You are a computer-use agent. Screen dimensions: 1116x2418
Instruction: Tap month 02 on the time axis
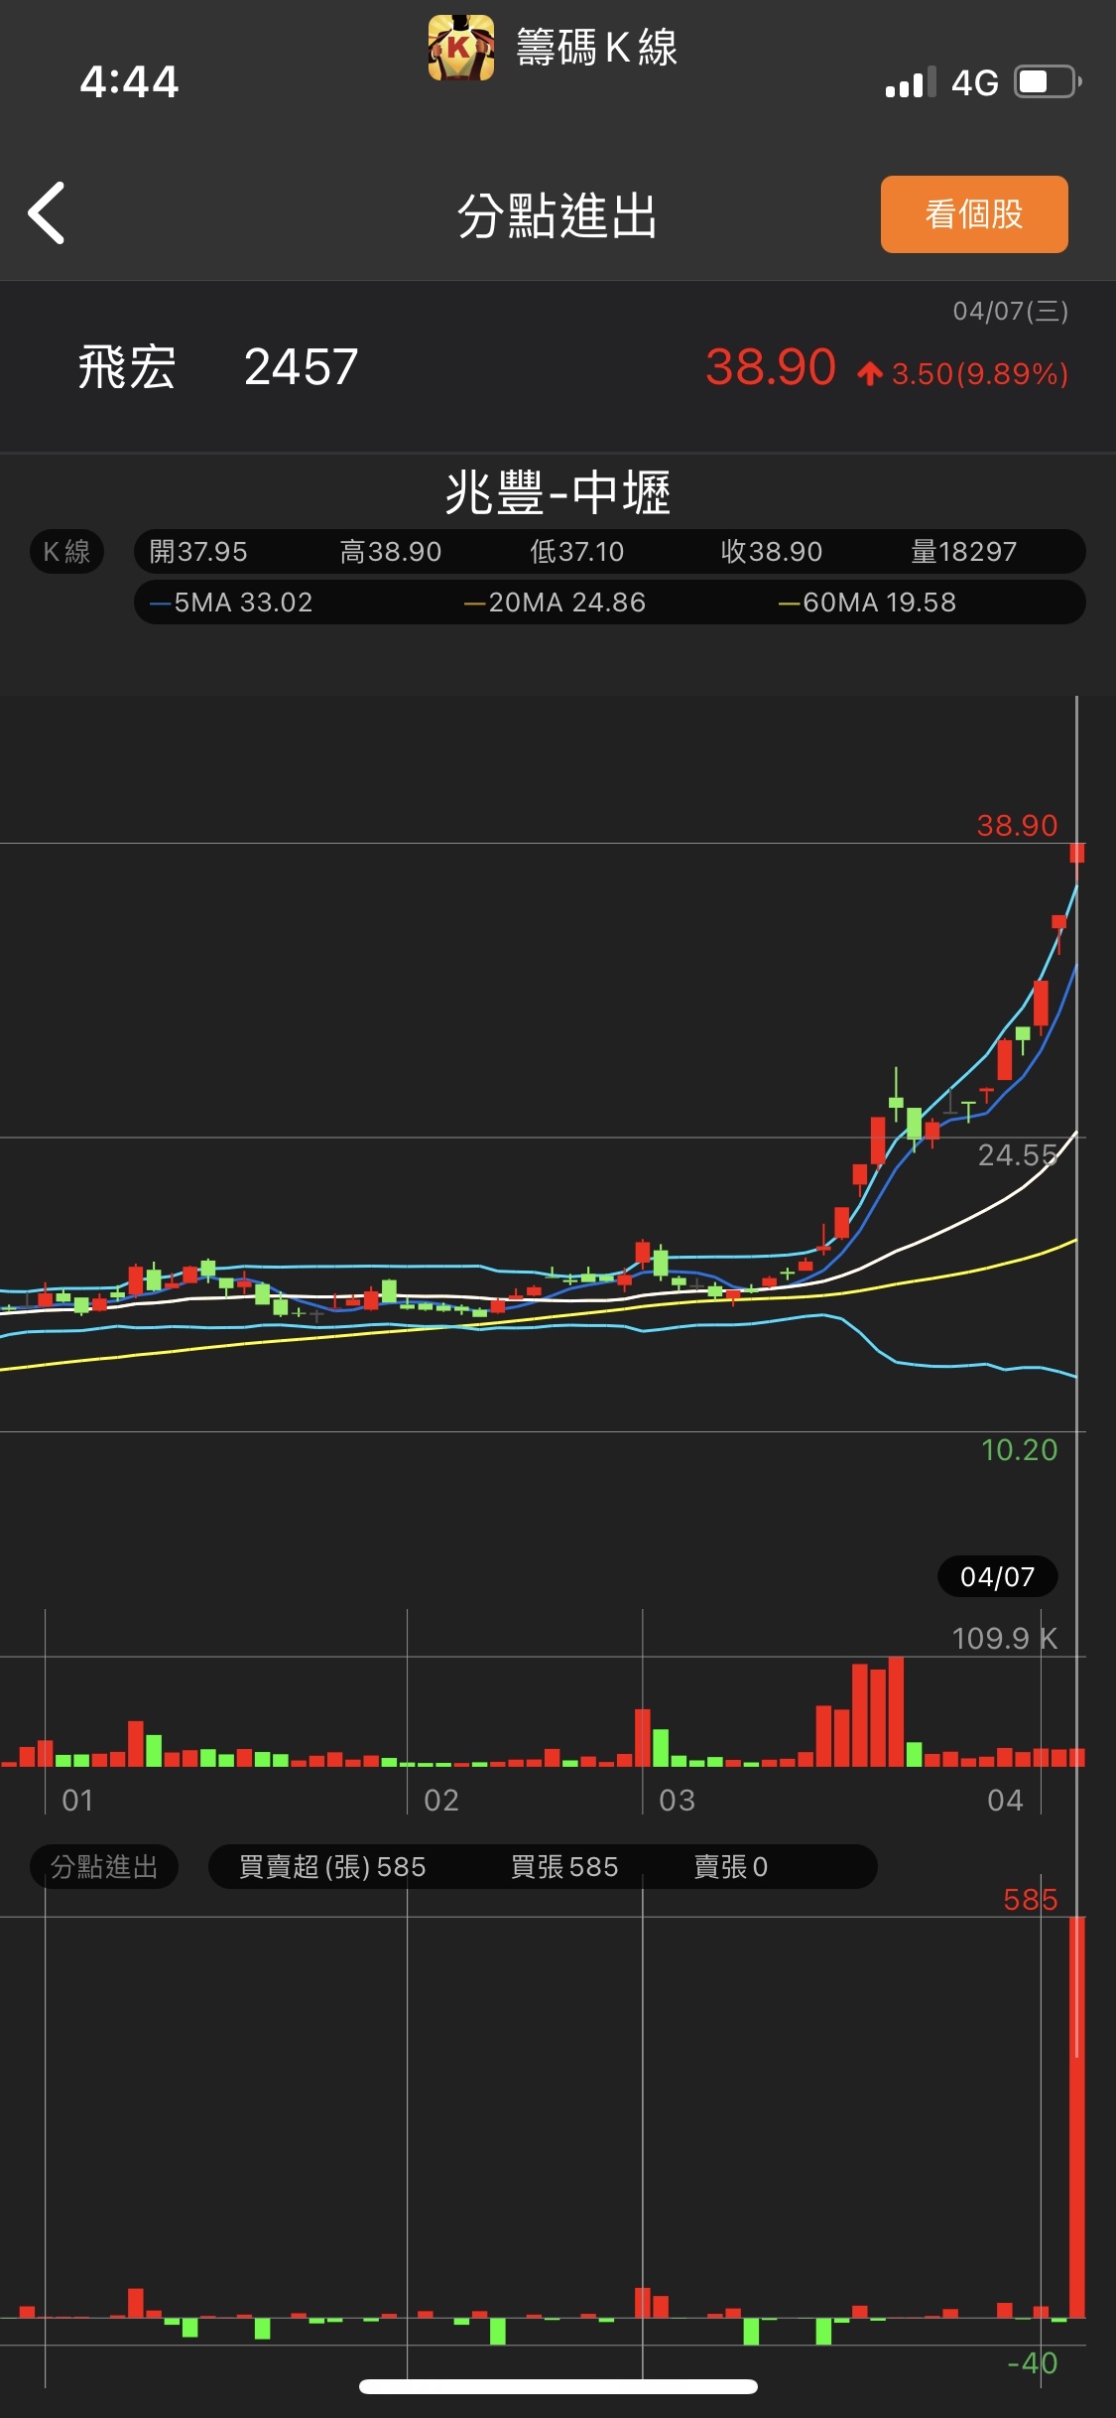pos(441,1800)
